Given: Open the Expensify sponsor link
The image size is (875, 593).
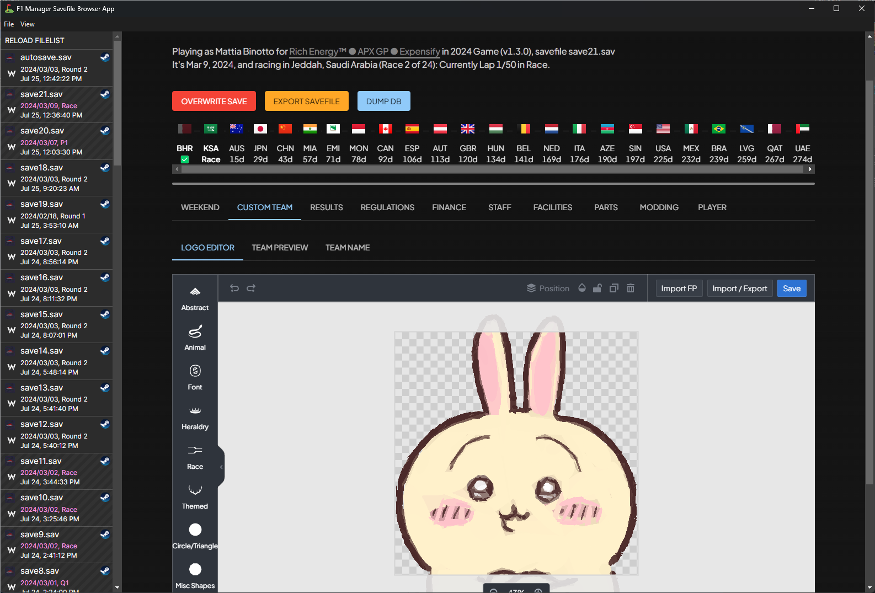Looking at the screenshot, I should click(420, 51).
